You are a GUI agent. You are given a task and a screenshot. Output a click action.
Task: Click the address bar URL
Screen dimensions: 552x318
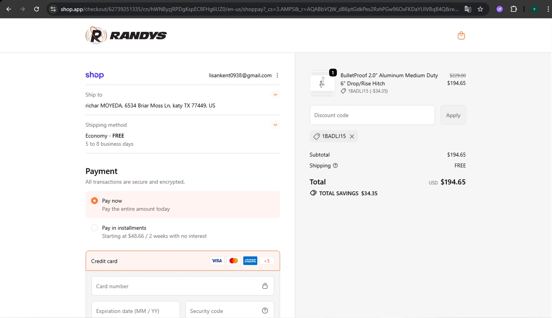click(259, 9)
